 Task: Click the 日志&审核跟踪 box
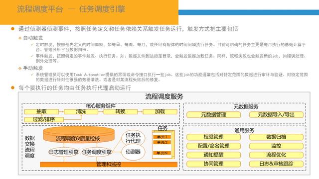[x=276, y=164]
